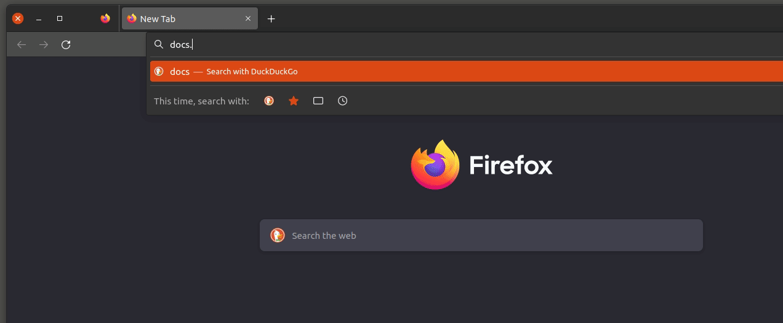Reload the current page
Image resolution: width=783 pixels, height=323 pixels.
(66, 44)
